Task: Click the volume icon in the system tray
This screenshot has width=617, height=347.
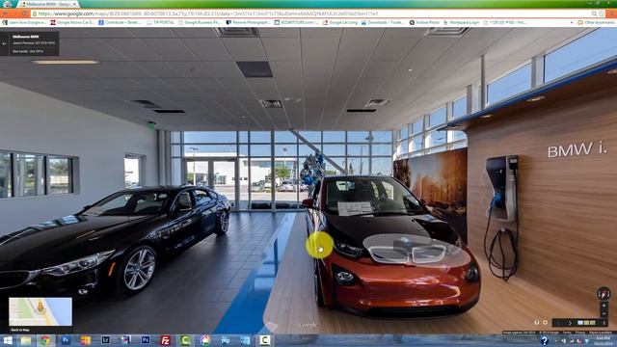Action: [564, 341]
